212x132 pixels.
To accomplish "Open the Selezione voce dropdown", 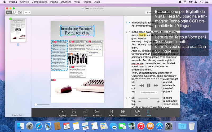I will (x=149, y=93).
